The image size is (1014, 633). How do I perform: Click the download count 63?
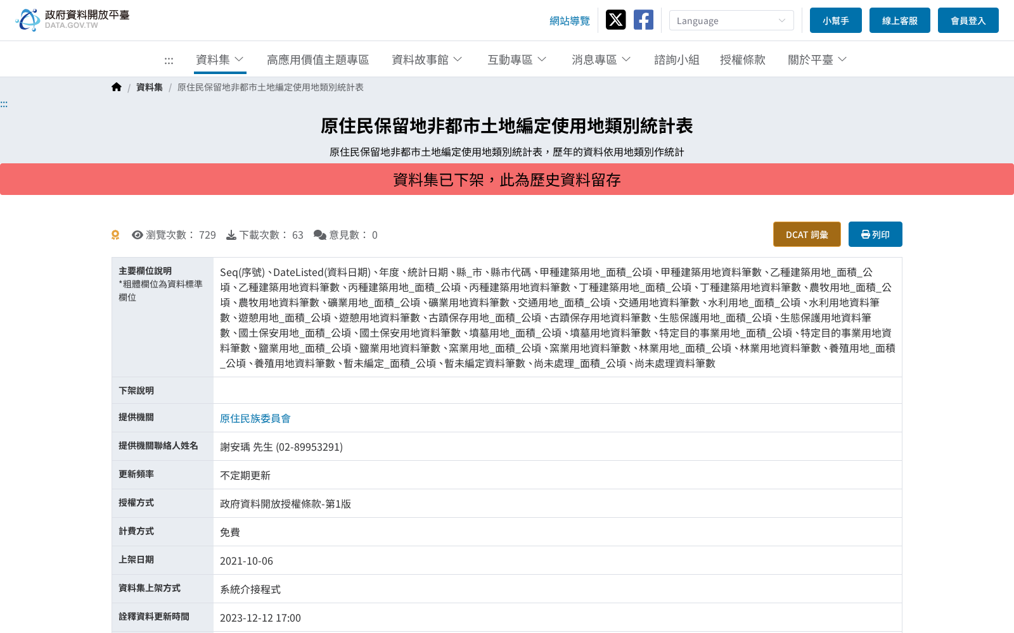click(x=298, y=235)
